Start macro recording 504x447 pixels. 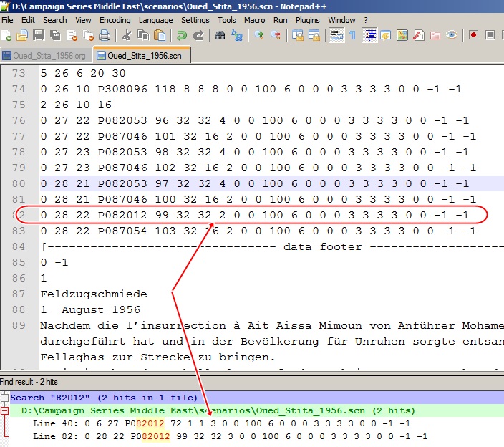coord(473,35)
